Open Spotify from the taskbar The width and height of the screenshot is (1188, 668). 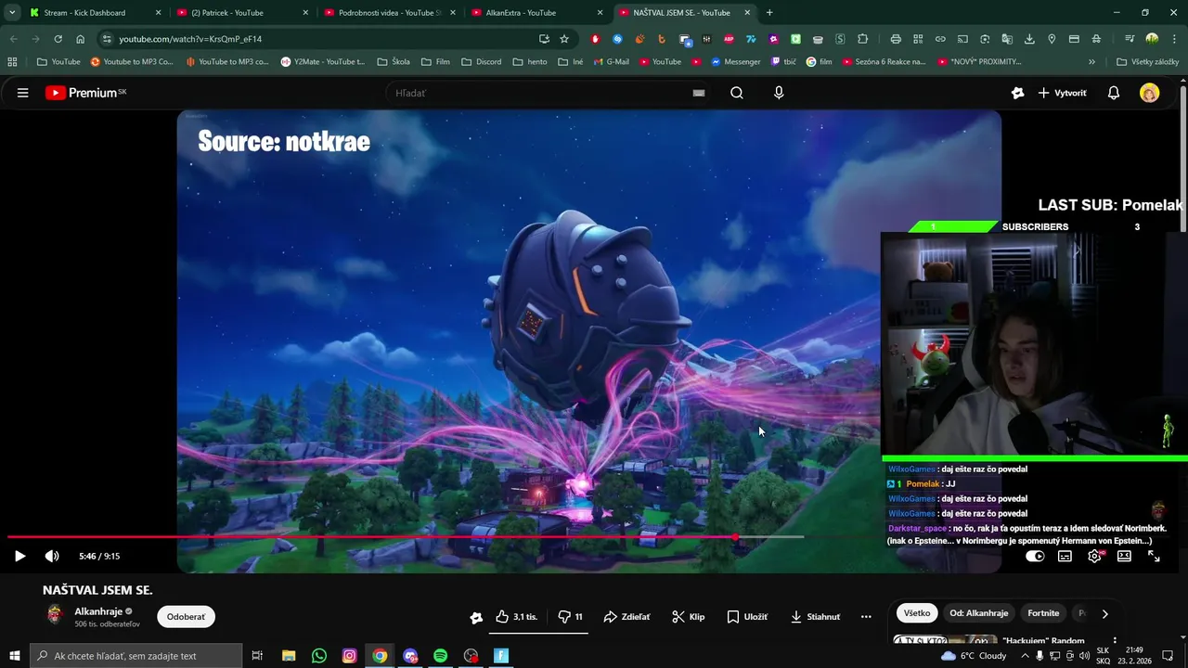click(440, 656)
